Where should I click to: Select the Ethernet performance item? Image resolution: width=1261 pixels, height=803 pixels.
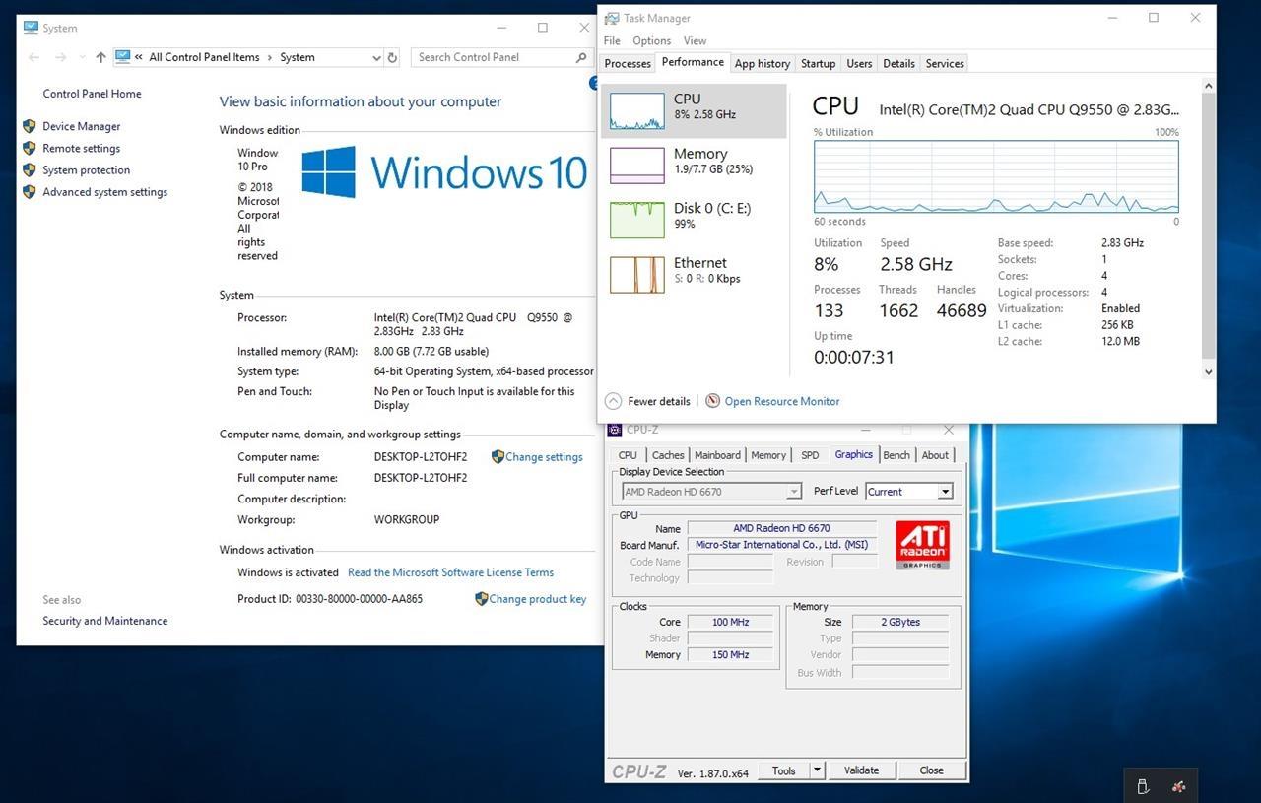click(694, 275)
